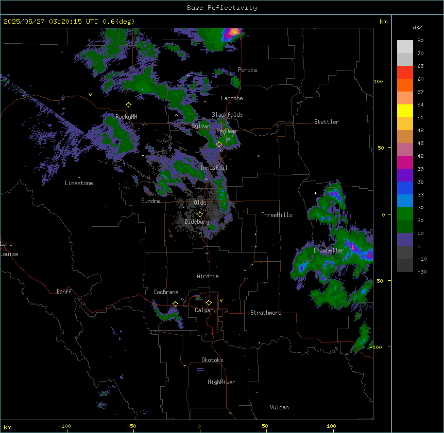This screenshot has height=433, width=444.
Task: Click the Lake Louise label
Action: tap(9, 249)
